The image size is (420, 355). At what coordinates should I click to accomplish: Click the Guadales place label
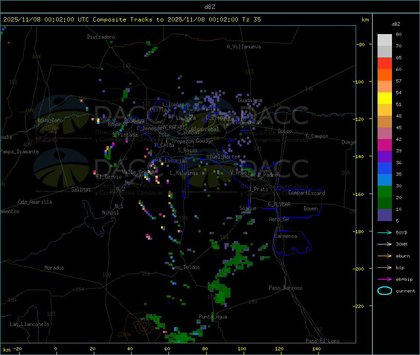point(249,100)
